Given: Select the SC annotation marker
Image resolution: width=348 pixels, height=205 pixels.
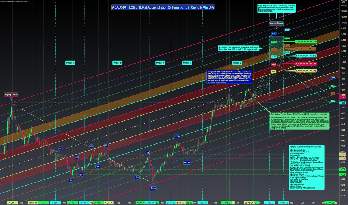Looking at the screenshot, I should pyautogui.click(x=71, y=180).
